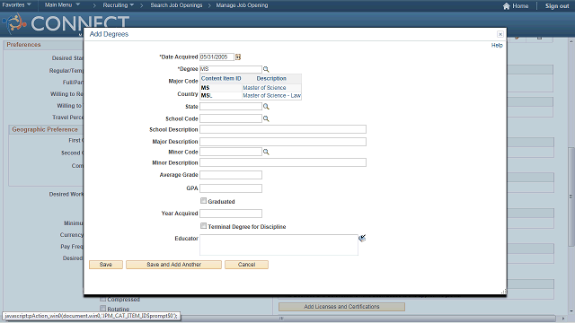Open the Help link in dialog
The width and height of the screenshot is (575, 323).
pyautogui.click(x=497, y=45)
